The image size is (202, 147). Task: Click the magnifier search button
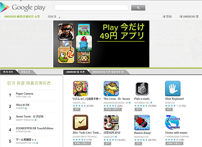click(x=138, y=8)
